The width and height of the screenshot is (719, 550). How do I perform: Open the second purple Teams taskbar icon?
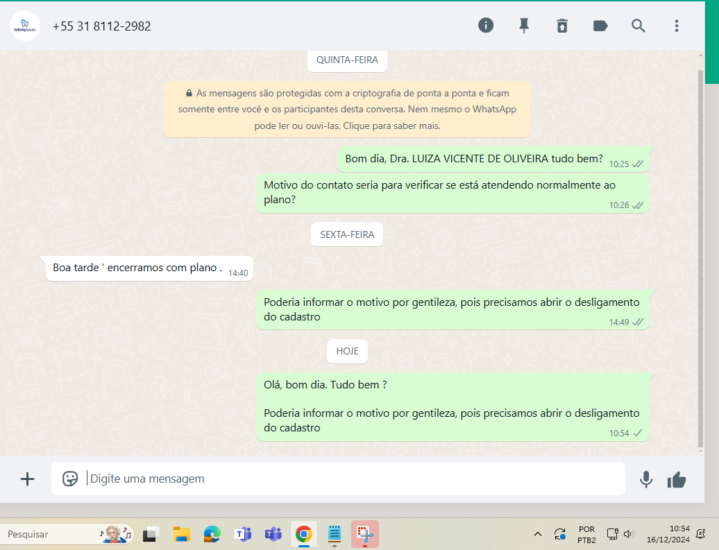point(273,534)
